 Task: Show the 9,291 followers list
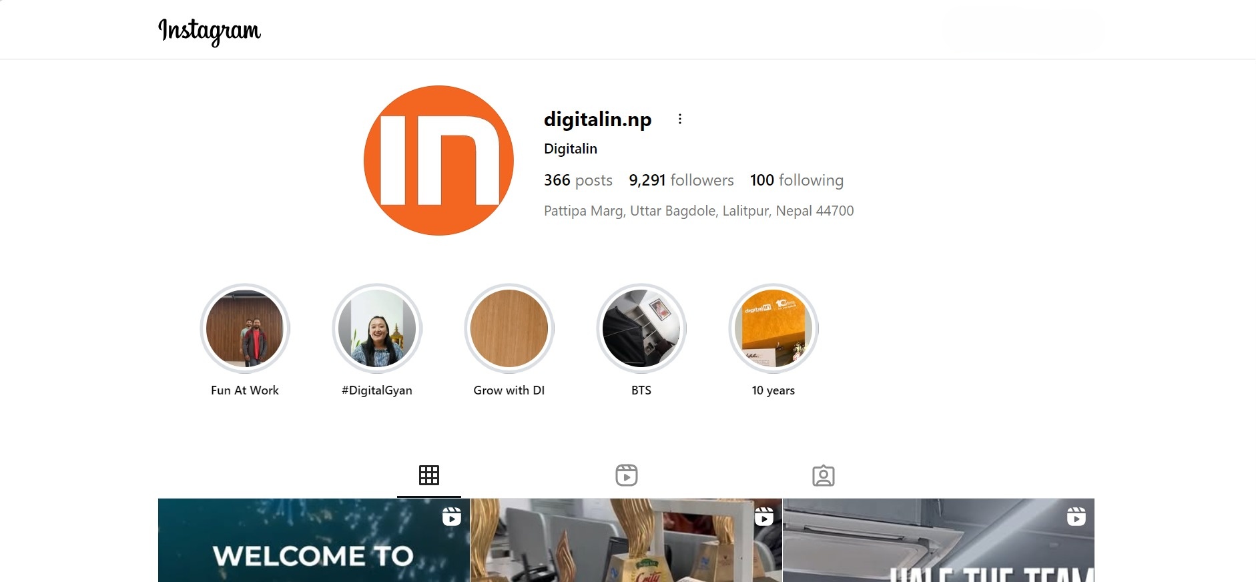pyautogui.click(x=681, y=180)
